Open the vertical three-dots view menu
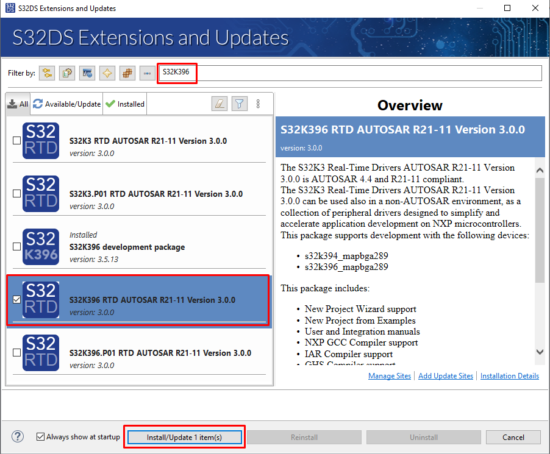Screen dimensions: 550x454 pos(258,104)
